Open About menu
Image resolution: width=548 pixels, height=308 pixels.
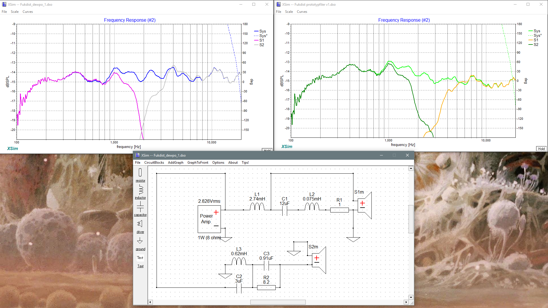[233, 163]
